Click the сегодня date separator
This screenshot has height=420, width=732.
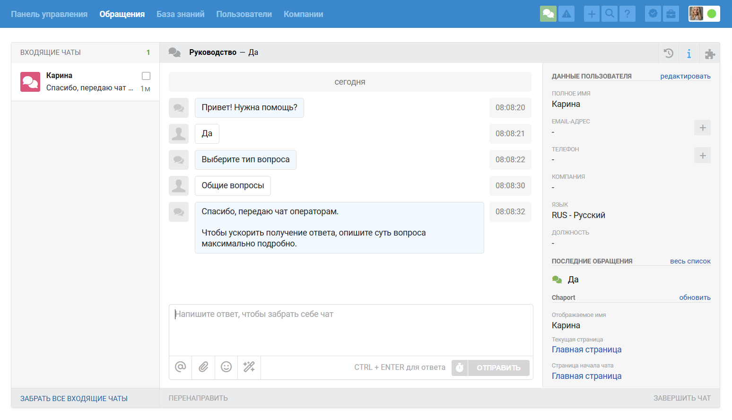(x=350, y=82)
